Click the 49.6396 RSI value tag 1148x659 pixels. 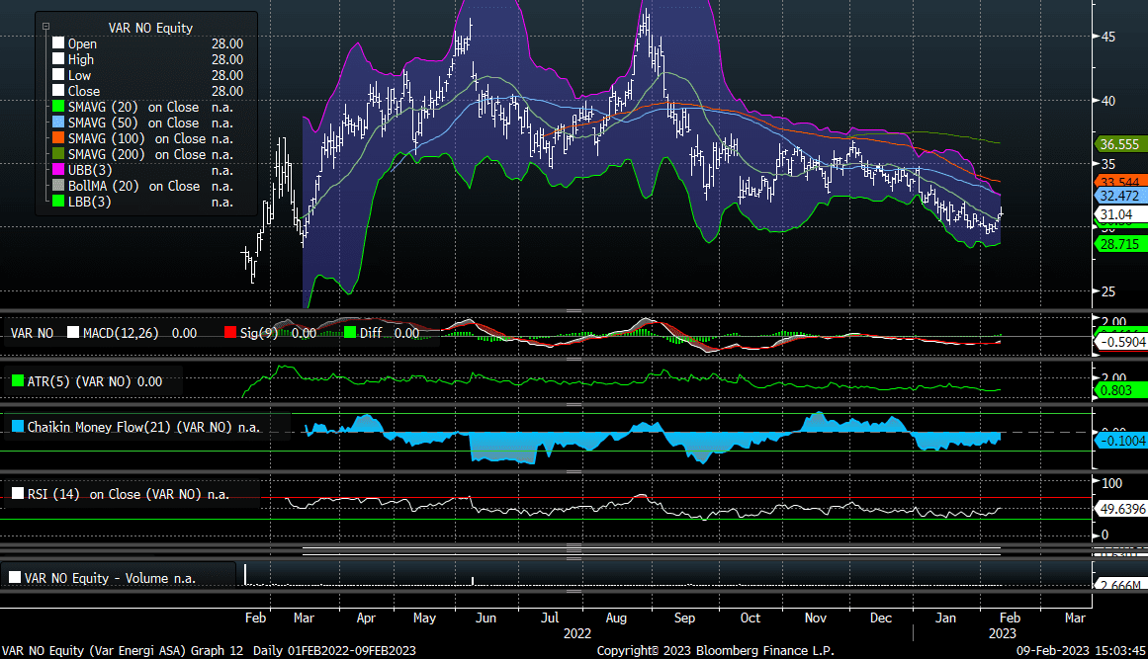pos(1121,509)
